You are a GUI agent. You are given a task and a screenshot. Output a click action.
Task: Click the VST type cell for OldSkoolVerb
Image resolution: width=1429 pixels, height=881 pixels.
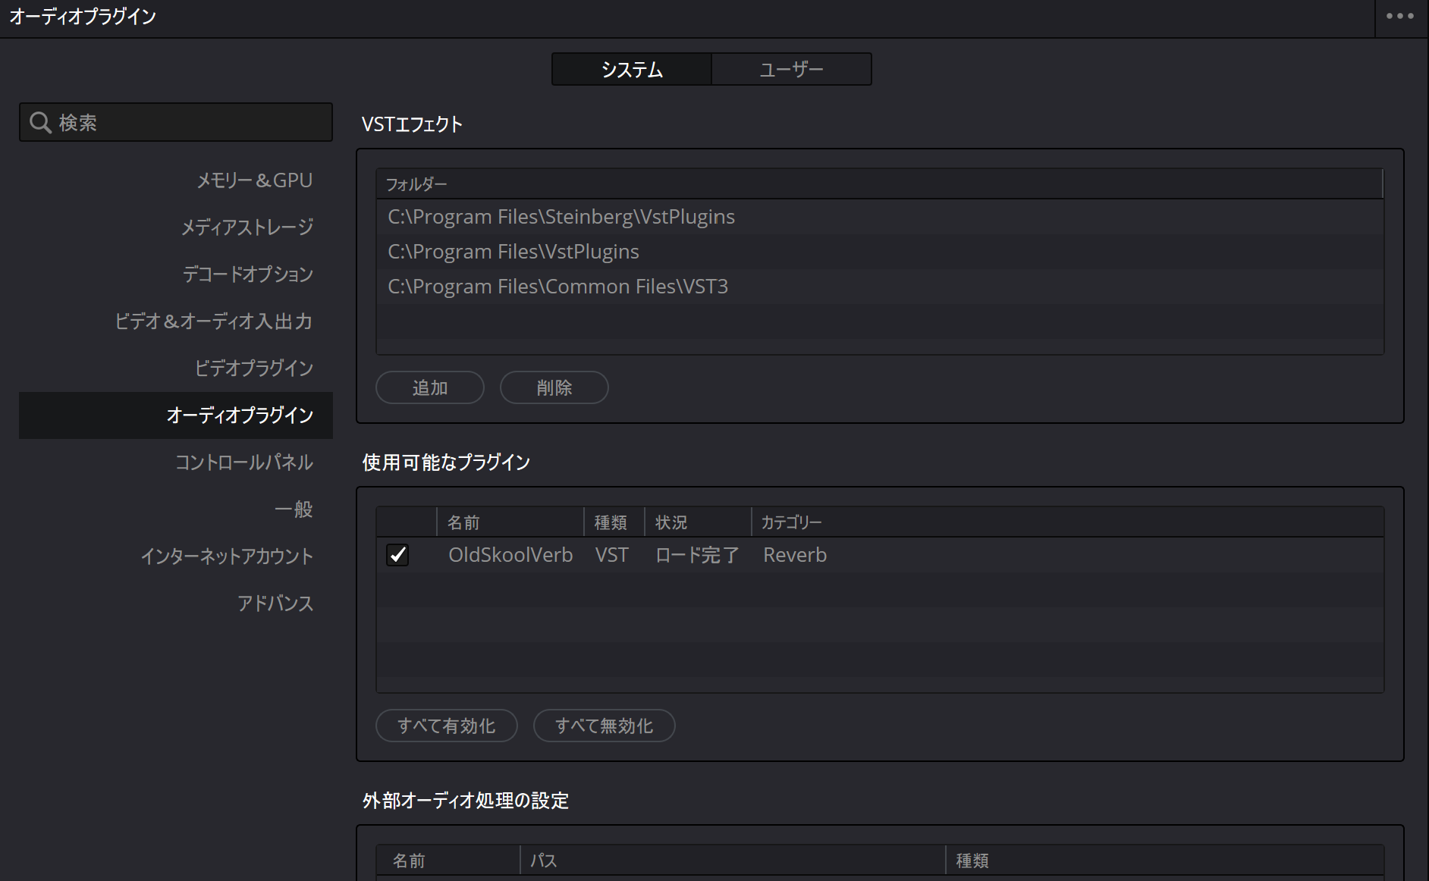[x=611, y=555]
